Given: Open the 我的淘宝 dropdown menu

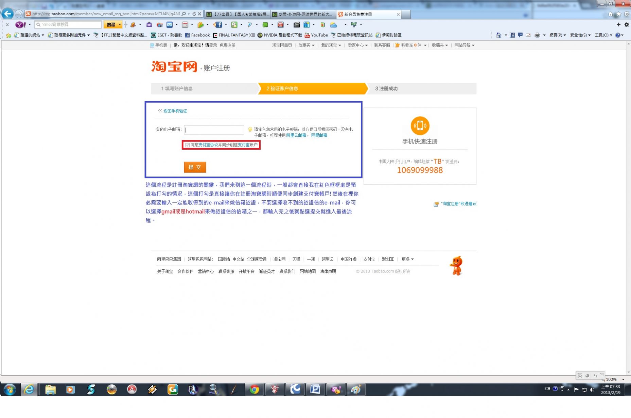Looking at the screenshot, I should [x=331, y=45].
